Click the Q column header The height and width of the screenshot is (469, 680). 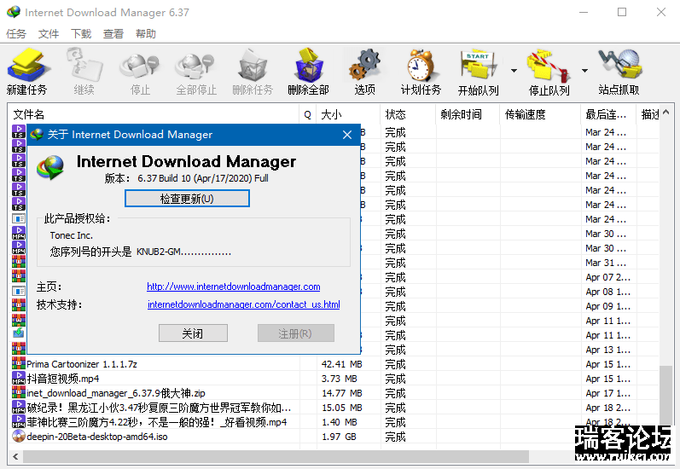tap(307, 114)
